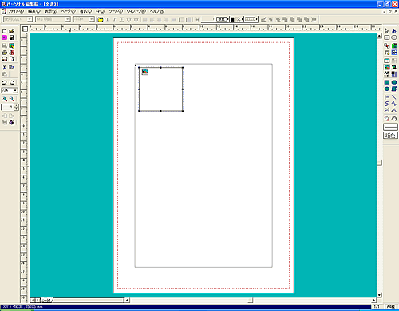Pick the diagonal straight line drawing tool

[394, 97]
